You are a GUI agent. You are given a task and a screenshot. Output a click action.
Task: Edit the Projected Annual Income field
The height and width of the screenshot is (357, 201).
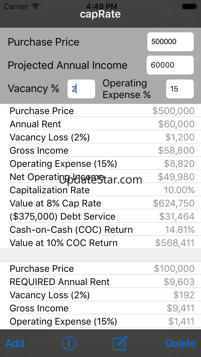click(x=170, y=65)
